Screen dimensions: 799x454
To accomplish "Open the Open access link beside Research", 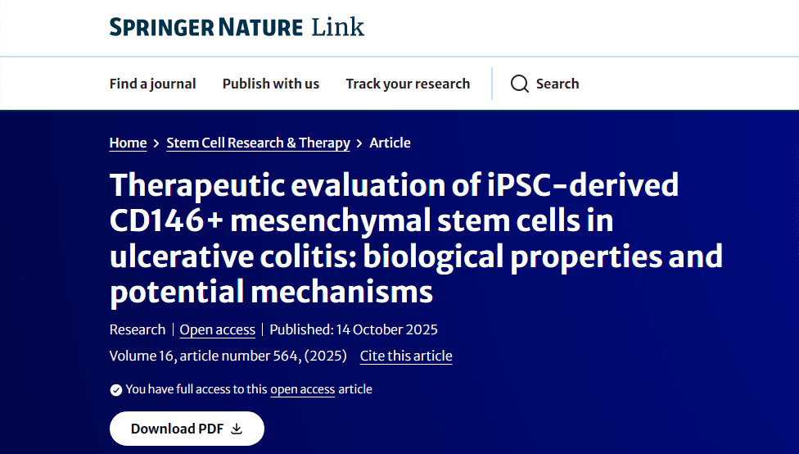I will [x=217, y=329].
